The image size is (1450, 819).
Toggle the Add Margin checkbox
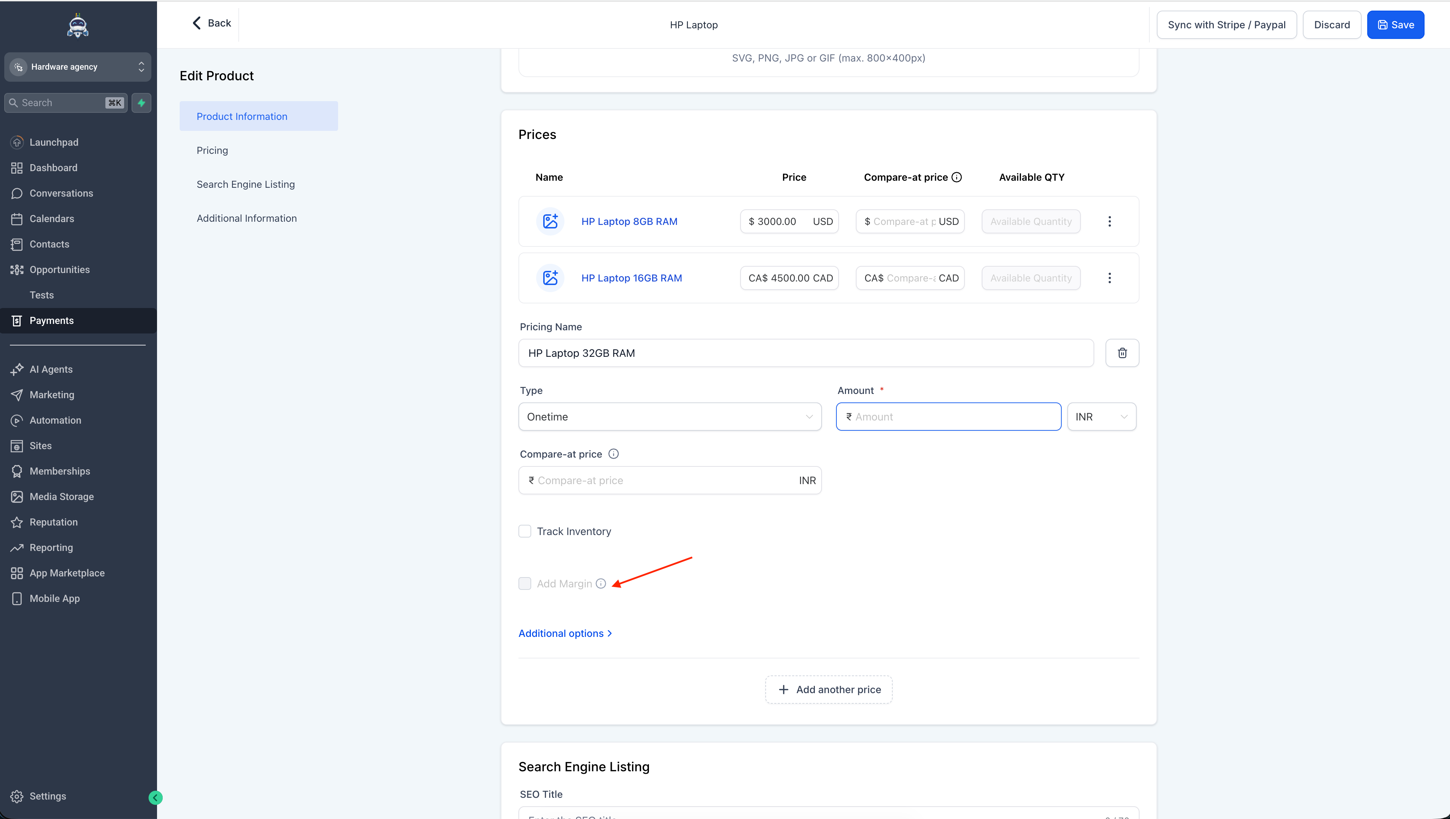point(524,584)
